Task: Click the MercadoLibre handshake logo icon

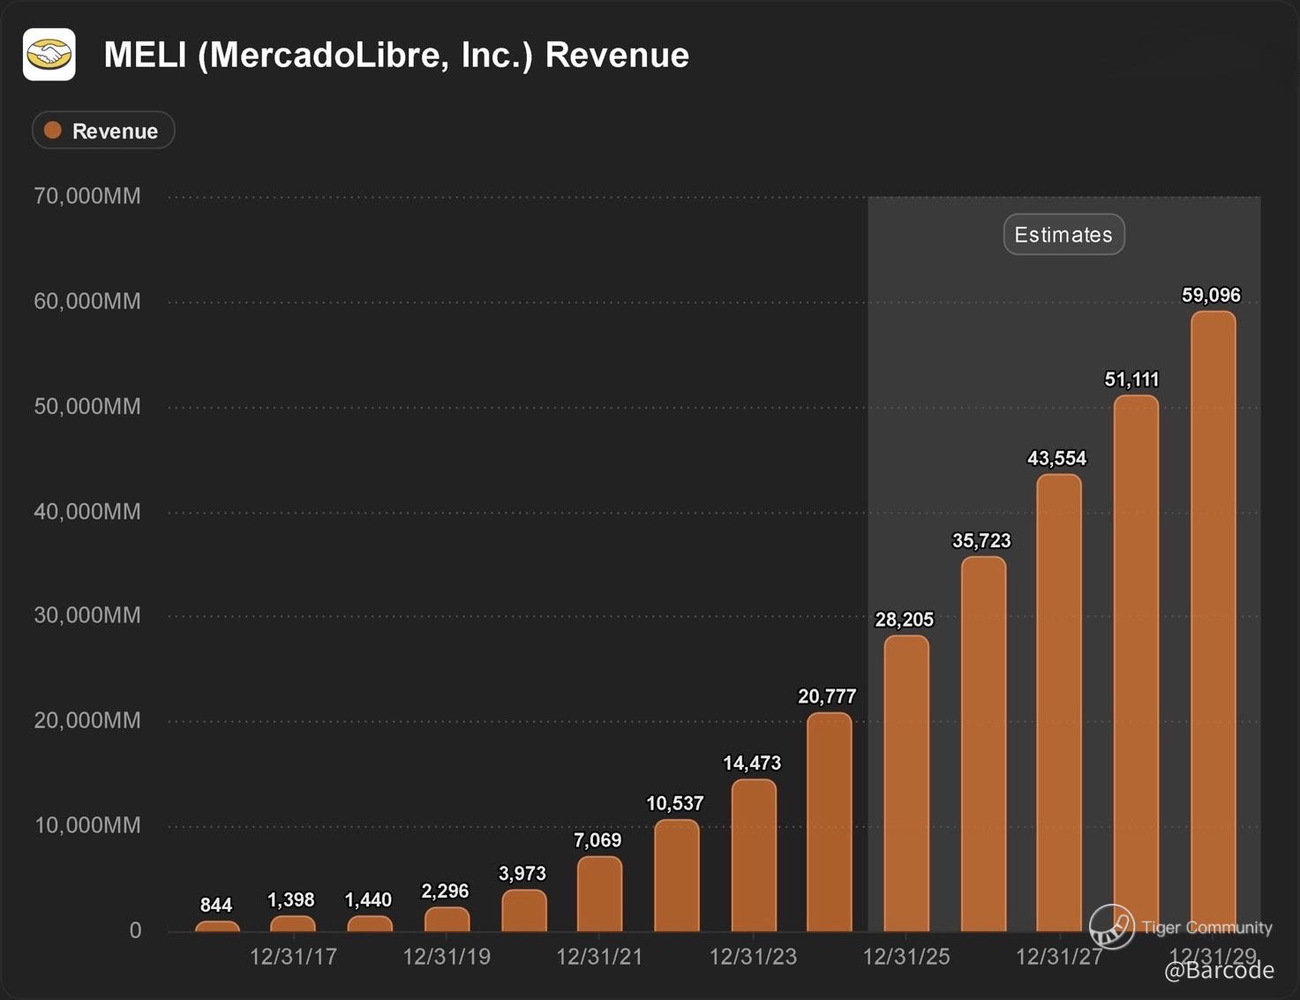Action: [49, 55]
